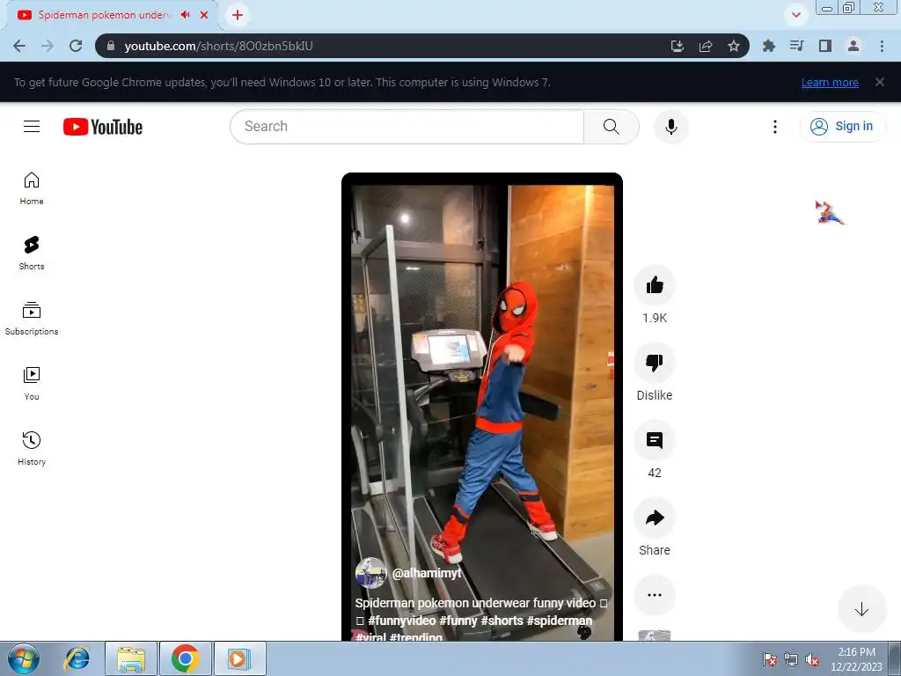The image size is (901, 676).
Task: Click the #funnyvideo hashtag
Action: click(401, 621)
